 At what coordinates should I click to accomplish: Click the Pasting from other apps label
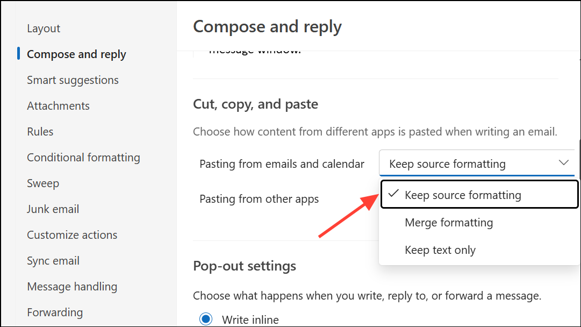coord(259,199)
